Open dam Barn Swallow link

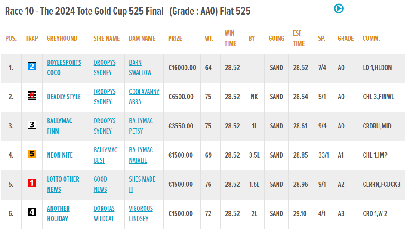(x=140, y=67)
